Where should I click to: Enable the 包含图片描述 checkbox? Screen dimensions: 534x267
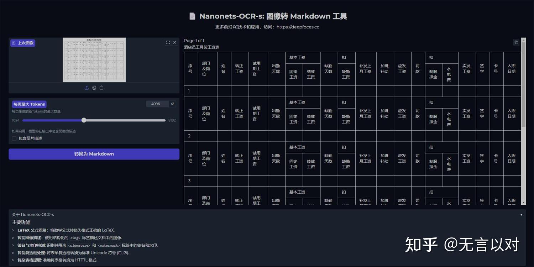click(14, 138)
